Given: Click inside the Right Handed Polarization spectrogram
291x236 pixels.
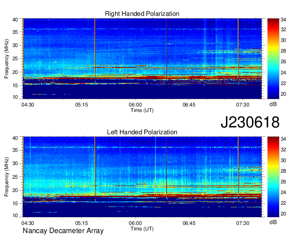Looking at the screenshot, I should (142, 59).
